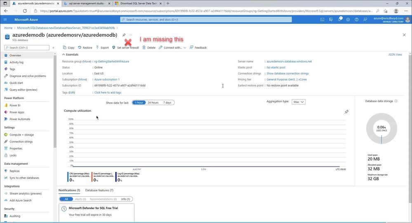Open Cloud Shell from top bar
Image resolution: width=412 pixels, height=223 pixels.
click(x=322, y=19)
